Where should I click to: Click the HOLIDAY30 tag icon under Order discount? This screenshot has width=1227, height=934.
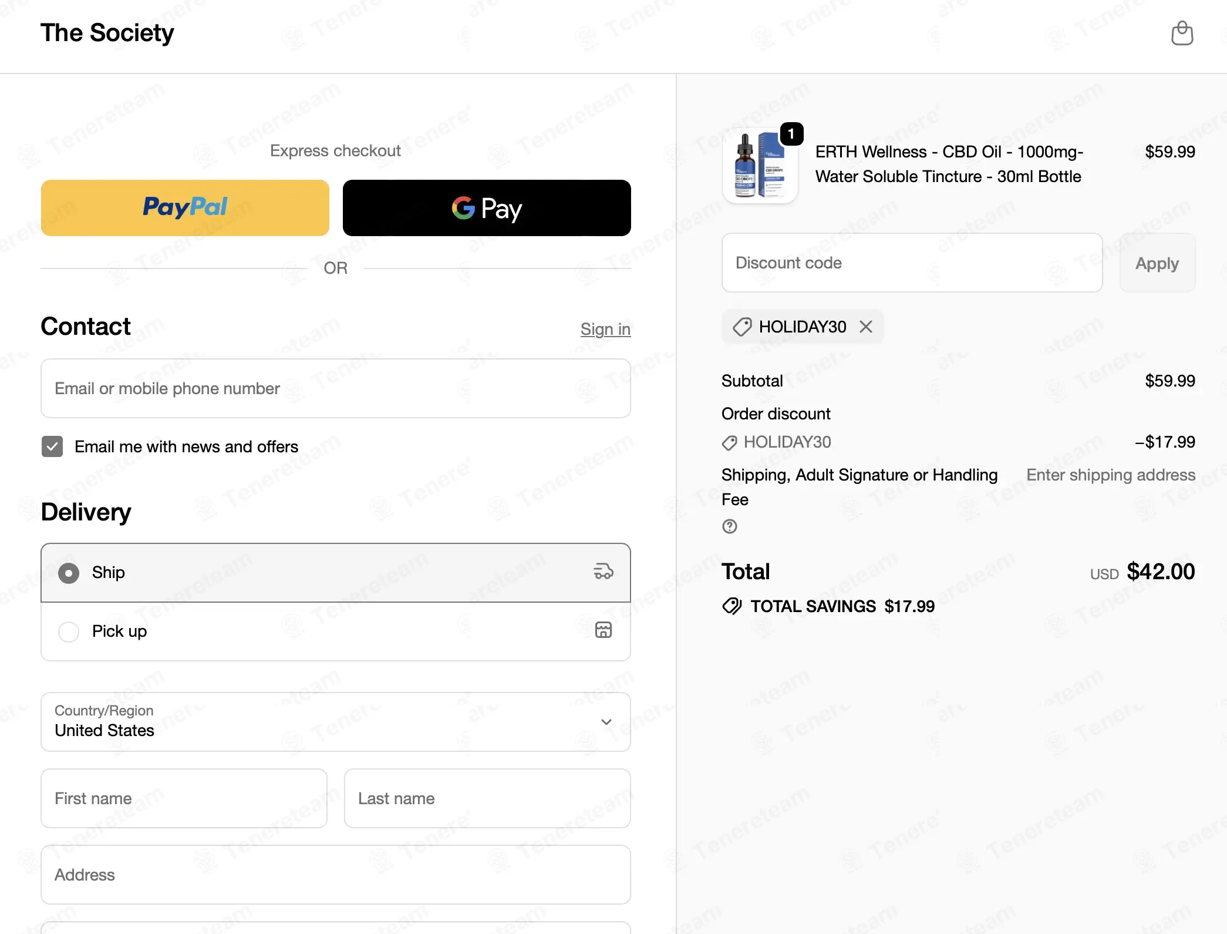pos(729,442)
